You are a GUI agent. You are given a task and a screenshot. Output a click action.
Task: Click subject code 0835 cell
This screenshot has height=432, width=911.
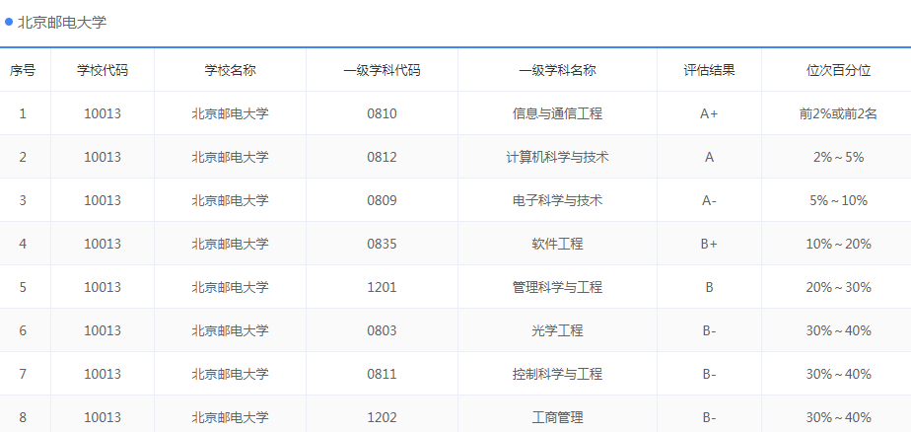tap(382, 244)
